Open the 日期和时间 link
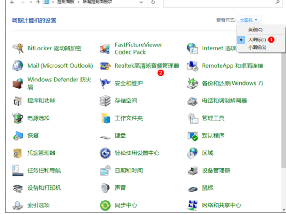Image resolution: width=286 pixels, height=214 pixels. (x=129, y=171)
